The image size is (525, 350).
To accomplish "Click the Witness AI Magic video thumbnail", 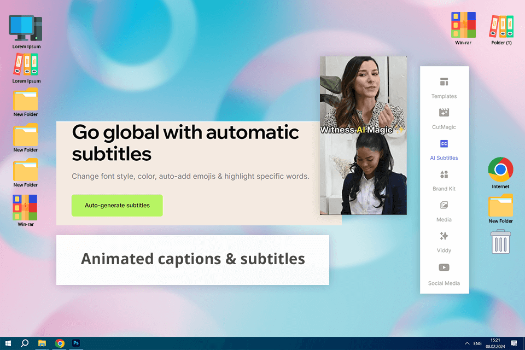I will click(363, 135).
